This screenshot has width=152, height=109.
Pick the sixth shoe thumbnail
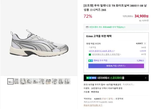[42, 81]
